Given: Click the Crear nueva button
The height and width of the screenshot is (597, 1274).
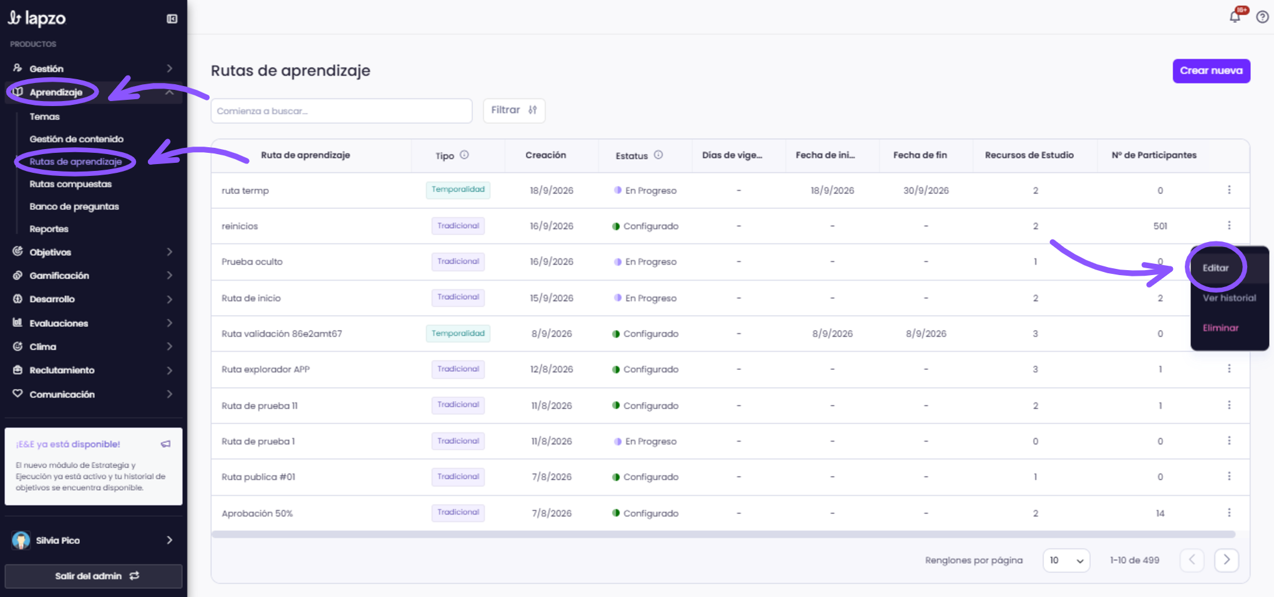Looking at the screenshot, I should click(1211, 70).
